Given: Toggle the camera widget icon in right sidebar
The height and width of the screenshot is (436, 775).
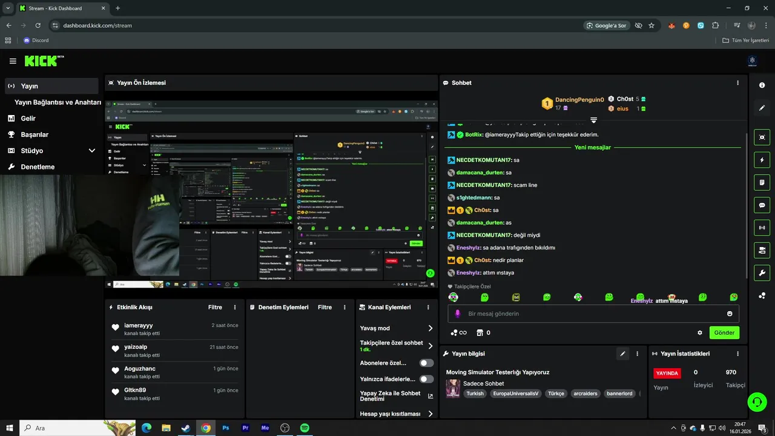Looking at the screenshot, I should [762, 250].
